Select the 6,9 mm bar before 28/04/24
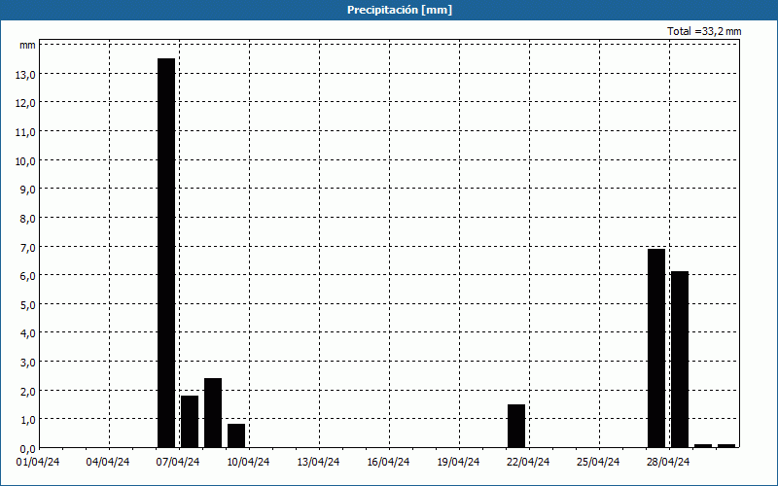Viewport: 778px width, 486px height. coord(656,348)
